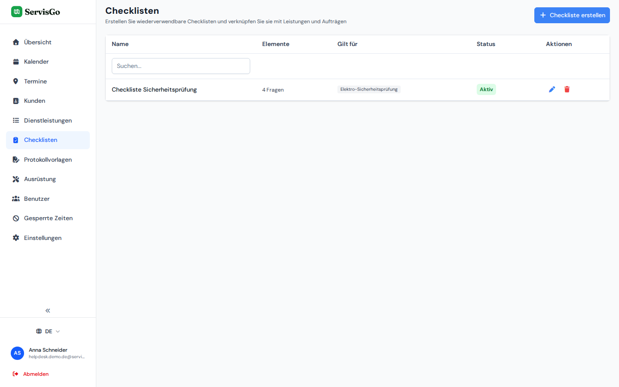
Task: Click the Checklisten clipboard icon
Action: pos(16,140)
